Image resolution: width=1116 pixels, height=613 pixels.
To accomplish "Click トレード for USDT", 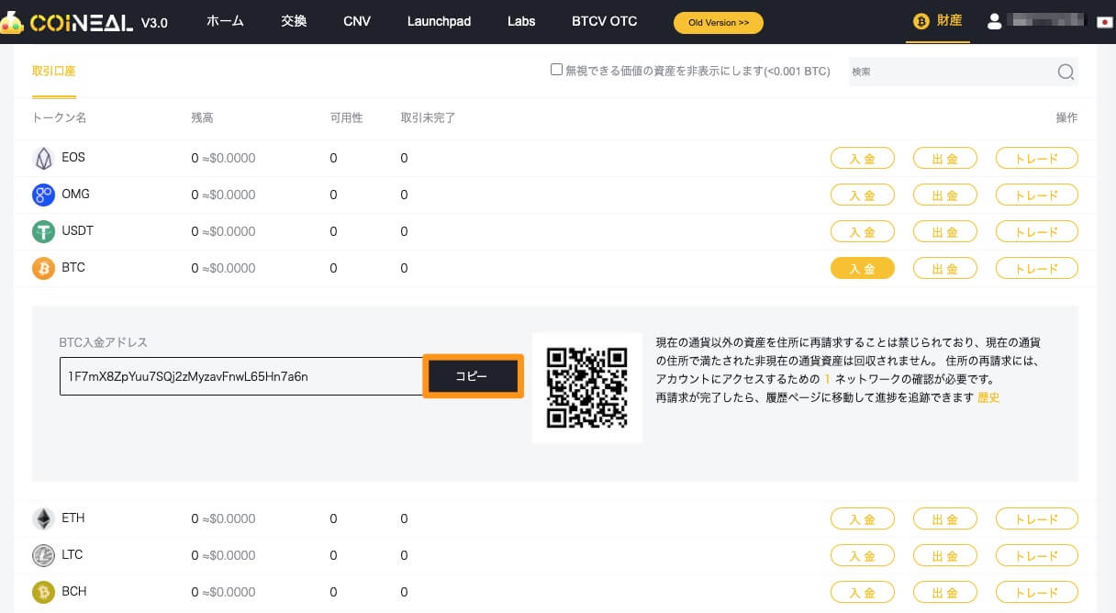I will 1037,231.
